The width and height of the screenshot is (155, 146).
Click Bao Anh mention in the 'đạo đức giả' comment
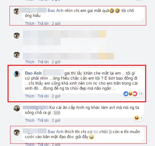coord(56,132)
